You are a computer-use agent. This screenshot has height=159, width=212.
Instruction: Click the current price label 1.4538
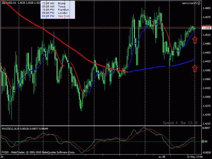(207, 28)
